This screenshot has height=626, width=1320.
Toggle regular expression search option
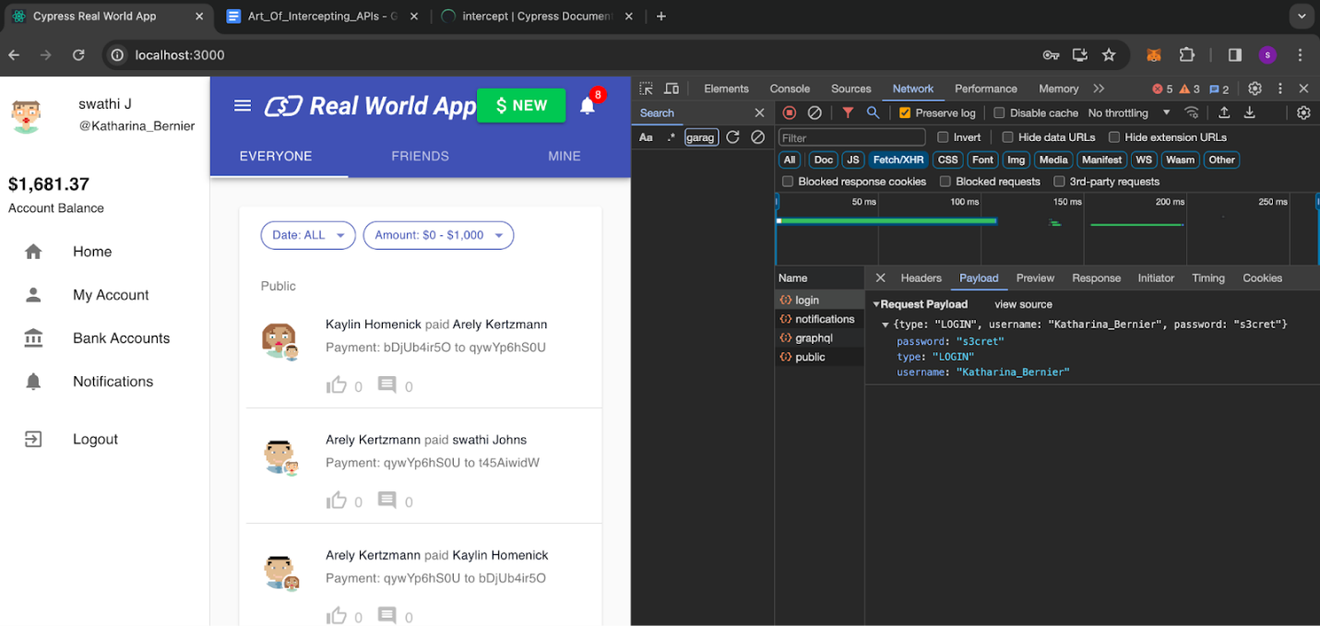pyautogui.click(x=671, y=137)
